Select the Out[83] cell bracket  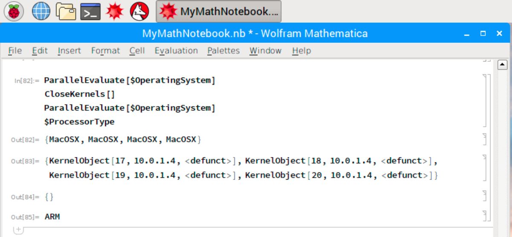tap(484, 168)
